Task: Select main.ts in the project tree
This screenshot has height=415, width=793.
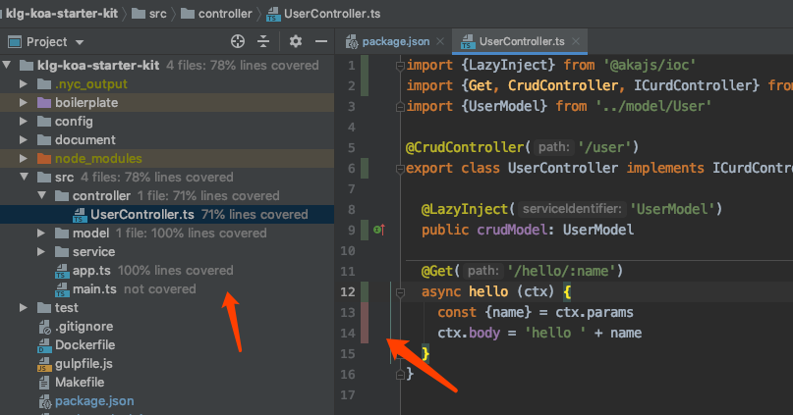Action: (x=94, y=289)
